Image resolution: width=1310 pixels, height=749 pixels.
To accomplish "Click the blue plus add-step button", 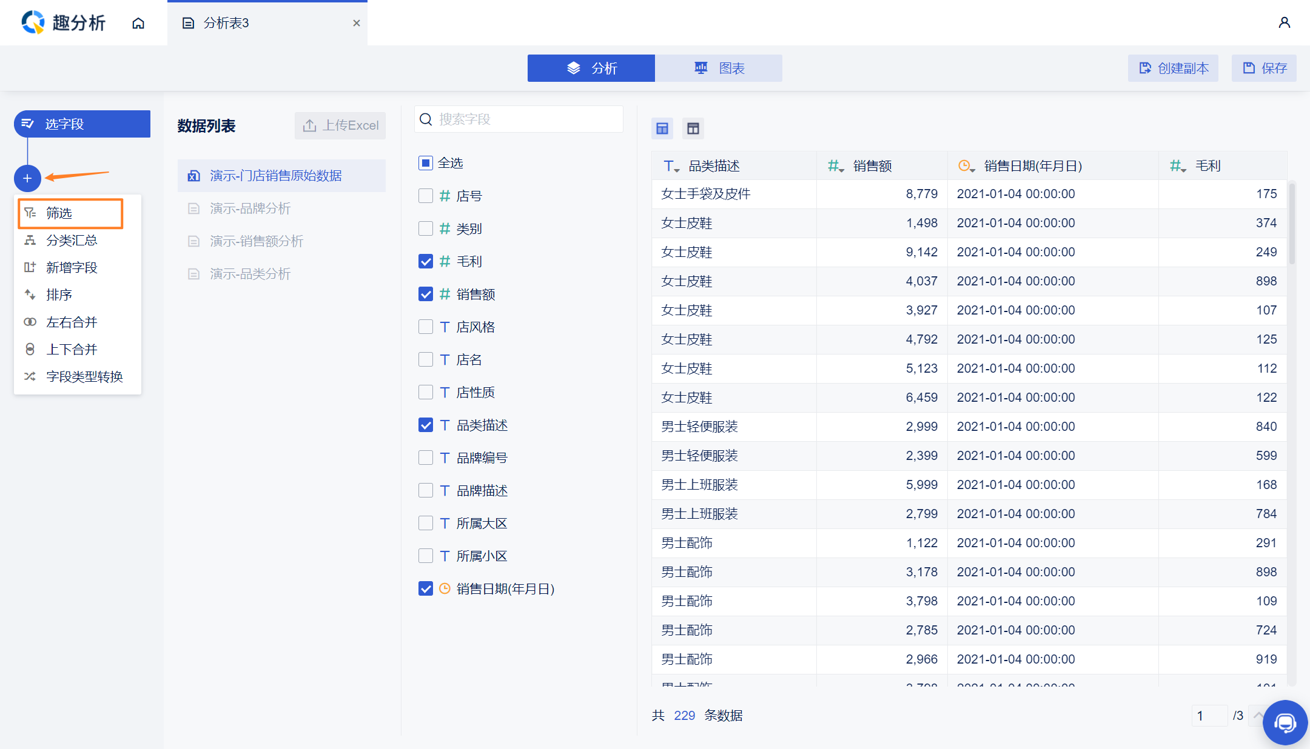I will click(27, 178).
